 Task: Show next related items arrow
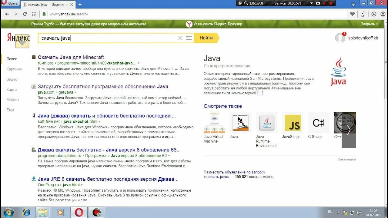click(349, 130)
